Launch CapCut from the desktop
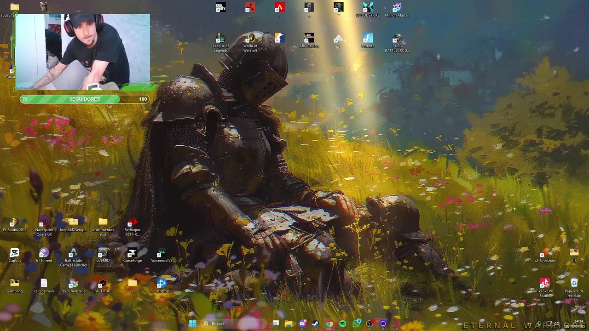 point(15,255)
